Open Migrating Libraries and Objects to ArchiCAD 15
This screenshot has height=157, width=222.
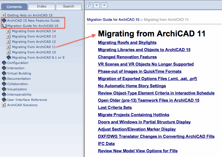(144, 50)
